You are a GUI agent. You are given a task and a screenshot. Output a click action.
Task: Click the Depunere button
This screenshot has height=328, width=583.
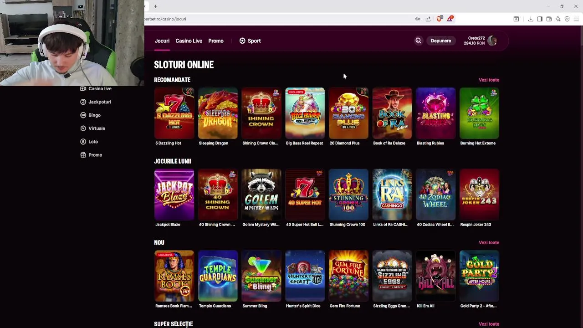click(x=441, y=41)
